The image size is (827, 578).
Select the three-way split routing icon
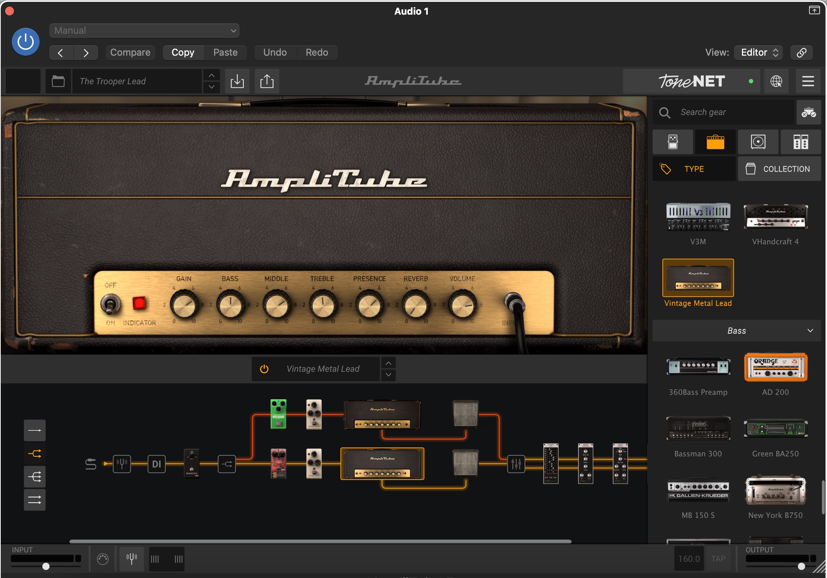tap(35, 477)
